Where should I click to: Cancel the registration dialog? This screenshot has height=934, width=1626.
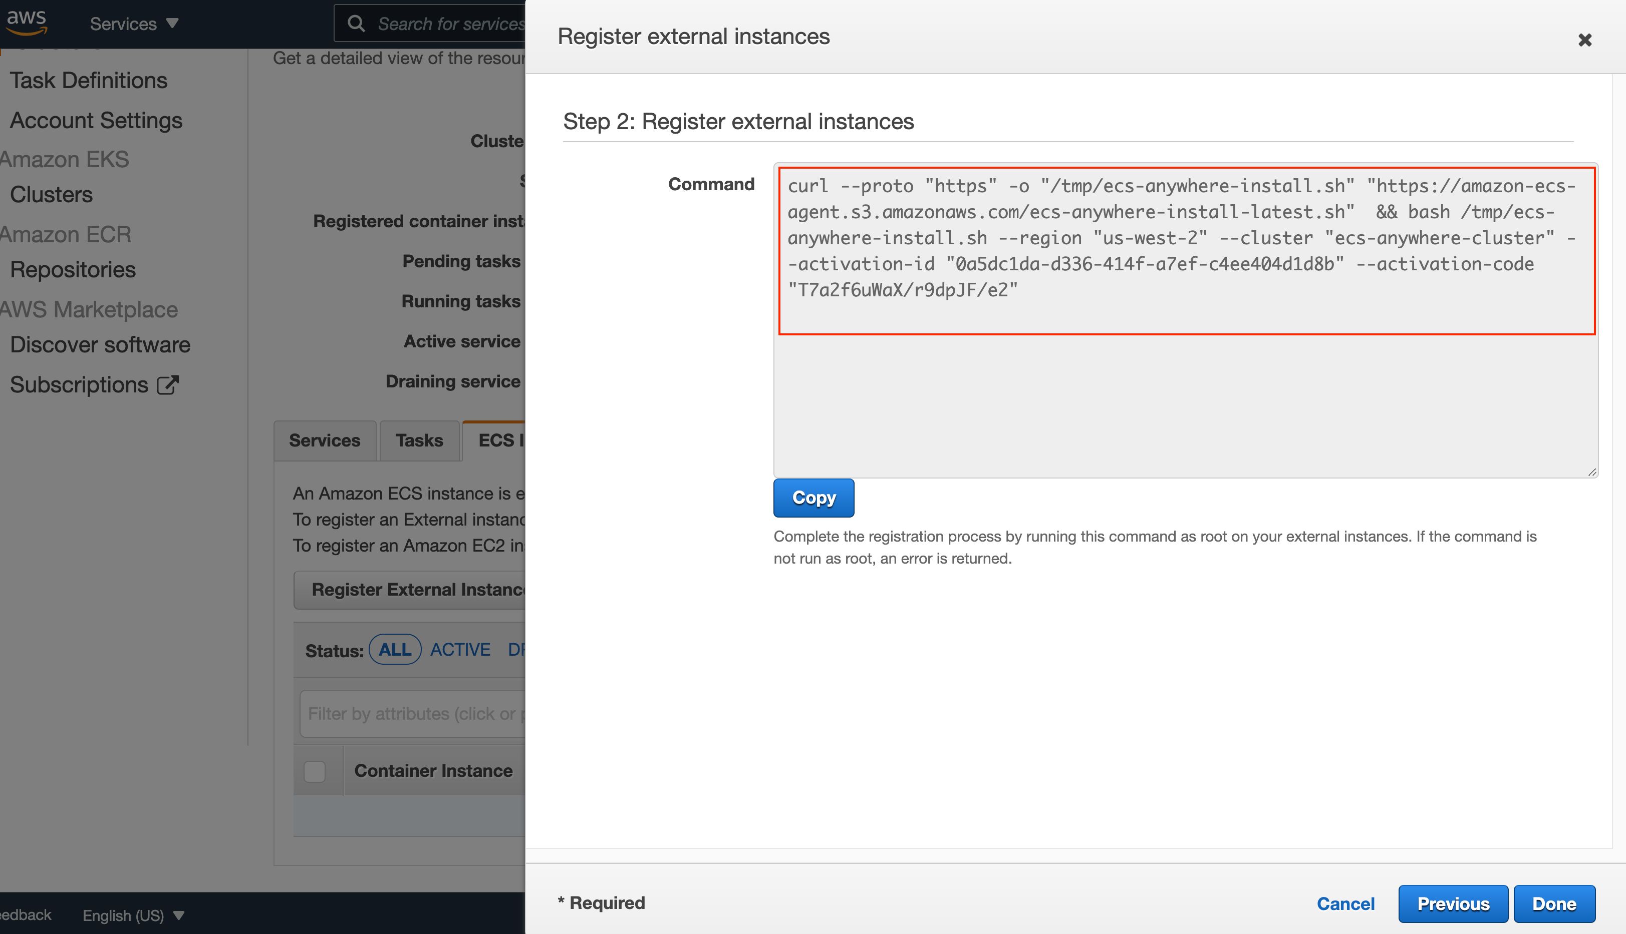pos(1345,903)
